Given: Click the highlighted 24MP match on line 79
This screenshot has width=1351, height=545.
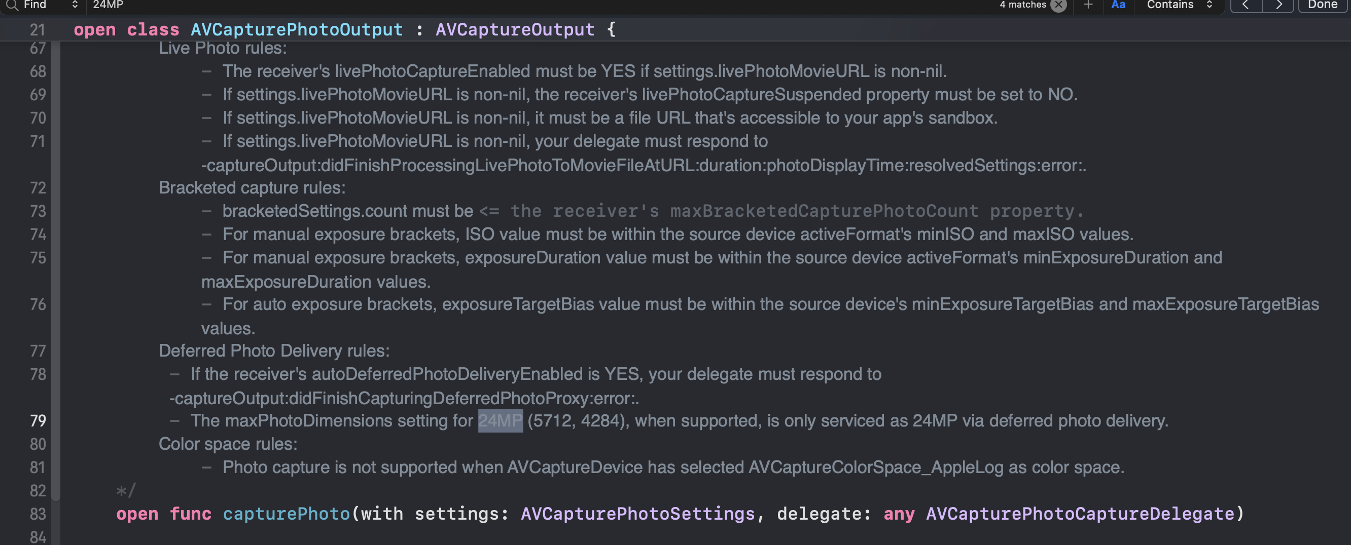Looking at the screenshot, I should point(501,421).
